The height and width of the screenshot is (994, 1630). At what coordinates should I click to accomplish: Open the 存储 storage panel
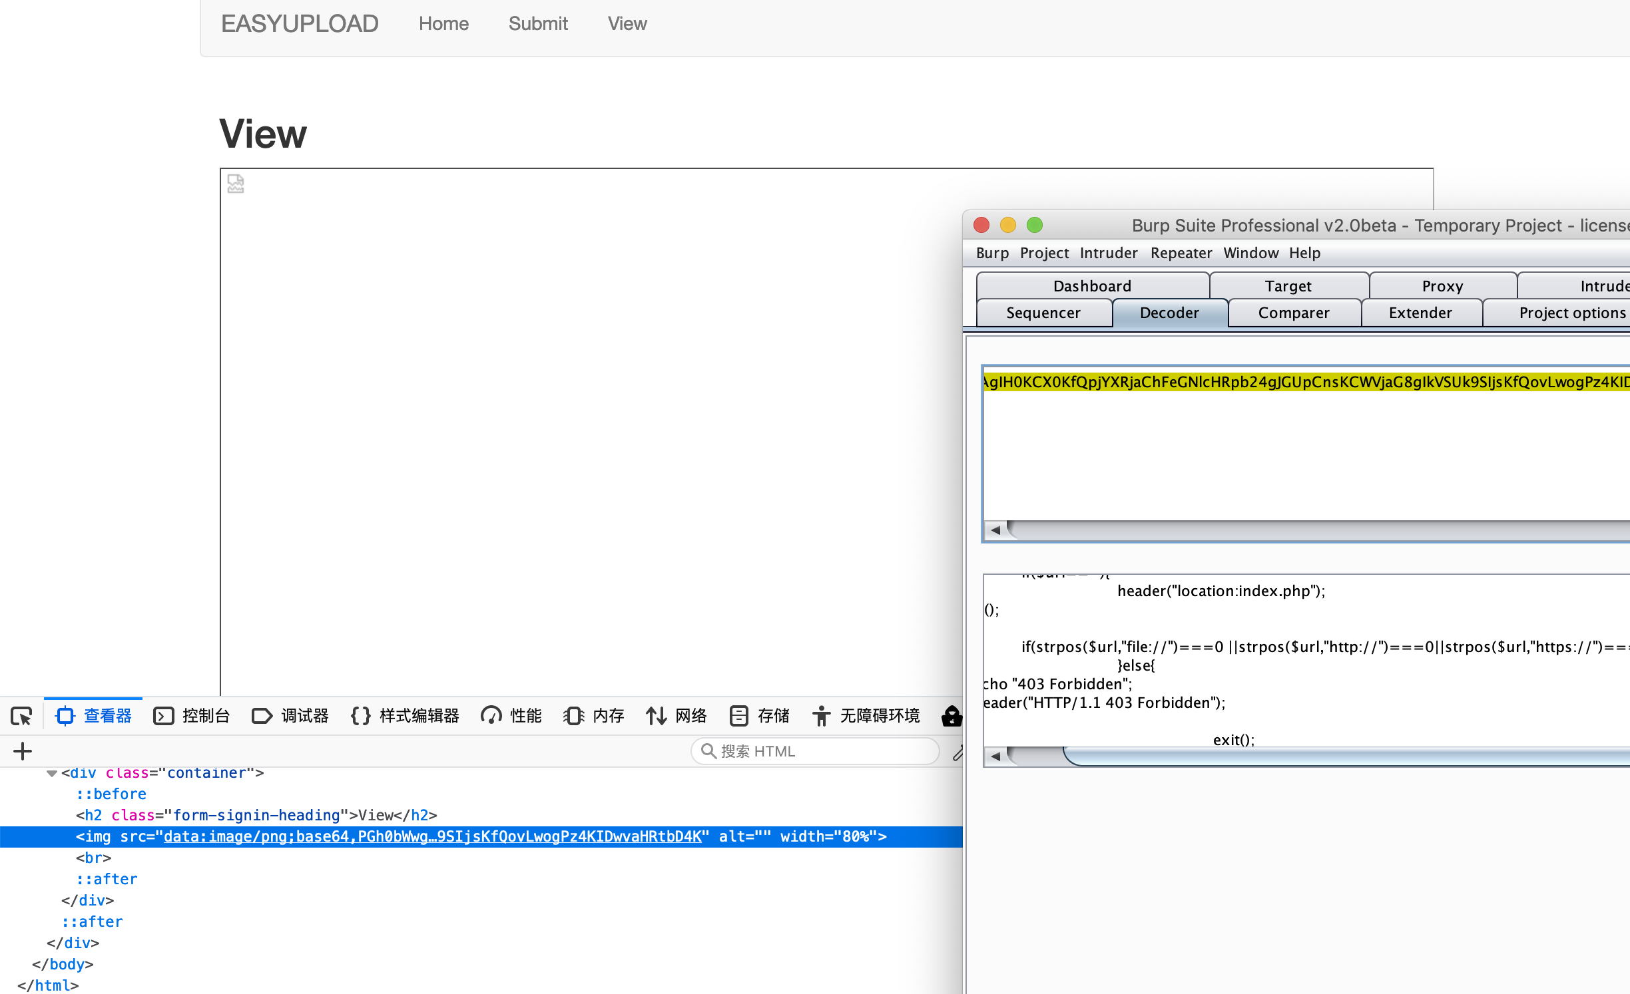click(x=759, y=716)
